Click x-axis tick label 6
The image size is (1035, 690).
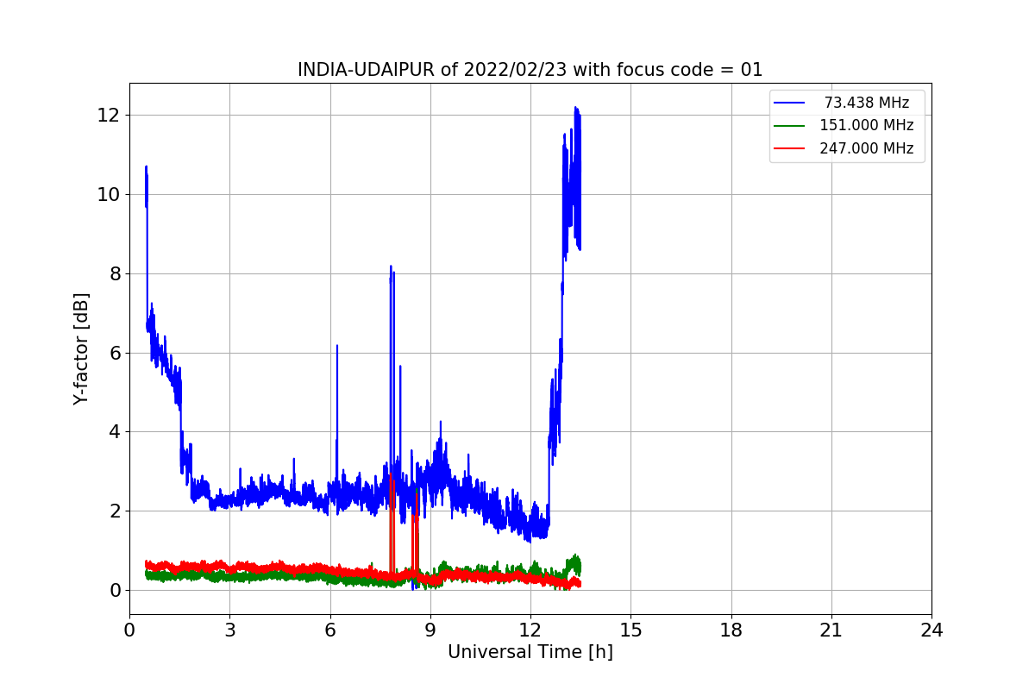(x=329, y=630)
